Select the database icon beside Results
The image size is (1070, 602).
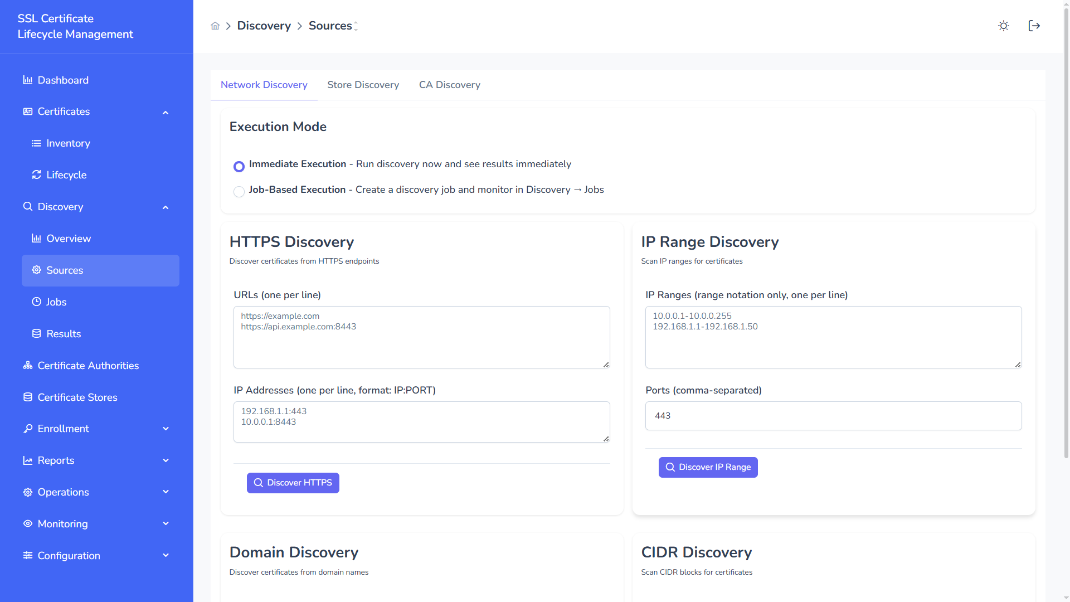[36, 333]
